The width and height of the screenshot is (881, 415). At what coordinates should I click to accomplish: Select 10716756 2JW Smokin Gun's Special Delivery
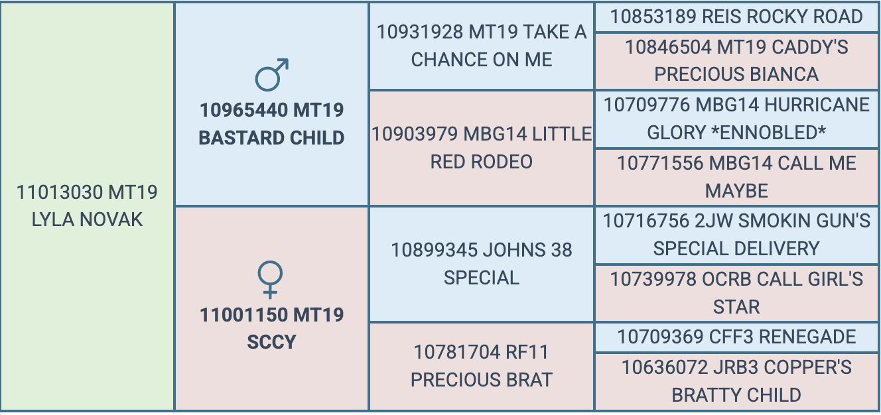point(736,235)
